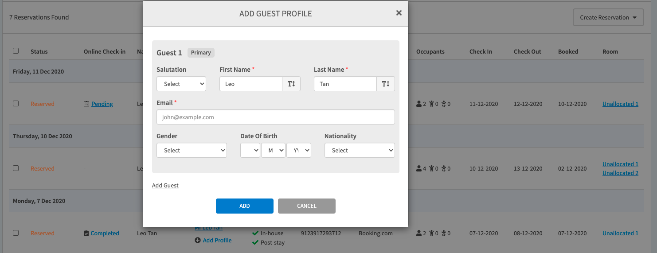Toggle the select-all reservations checkbox

tap(16, 51)
